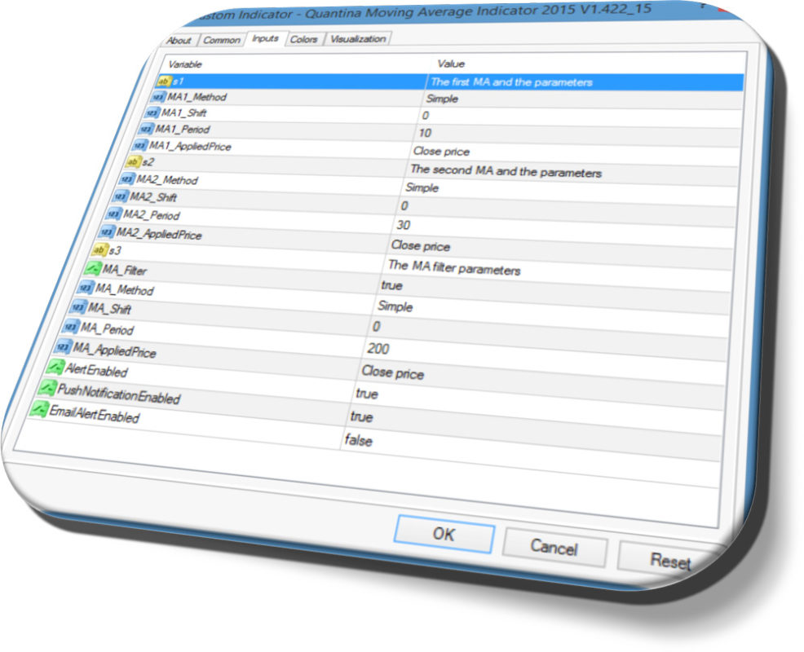The width and height of the screenshot is (804, 652).
Task: Select the Inputs tab
Action: [x=265, y=38]
